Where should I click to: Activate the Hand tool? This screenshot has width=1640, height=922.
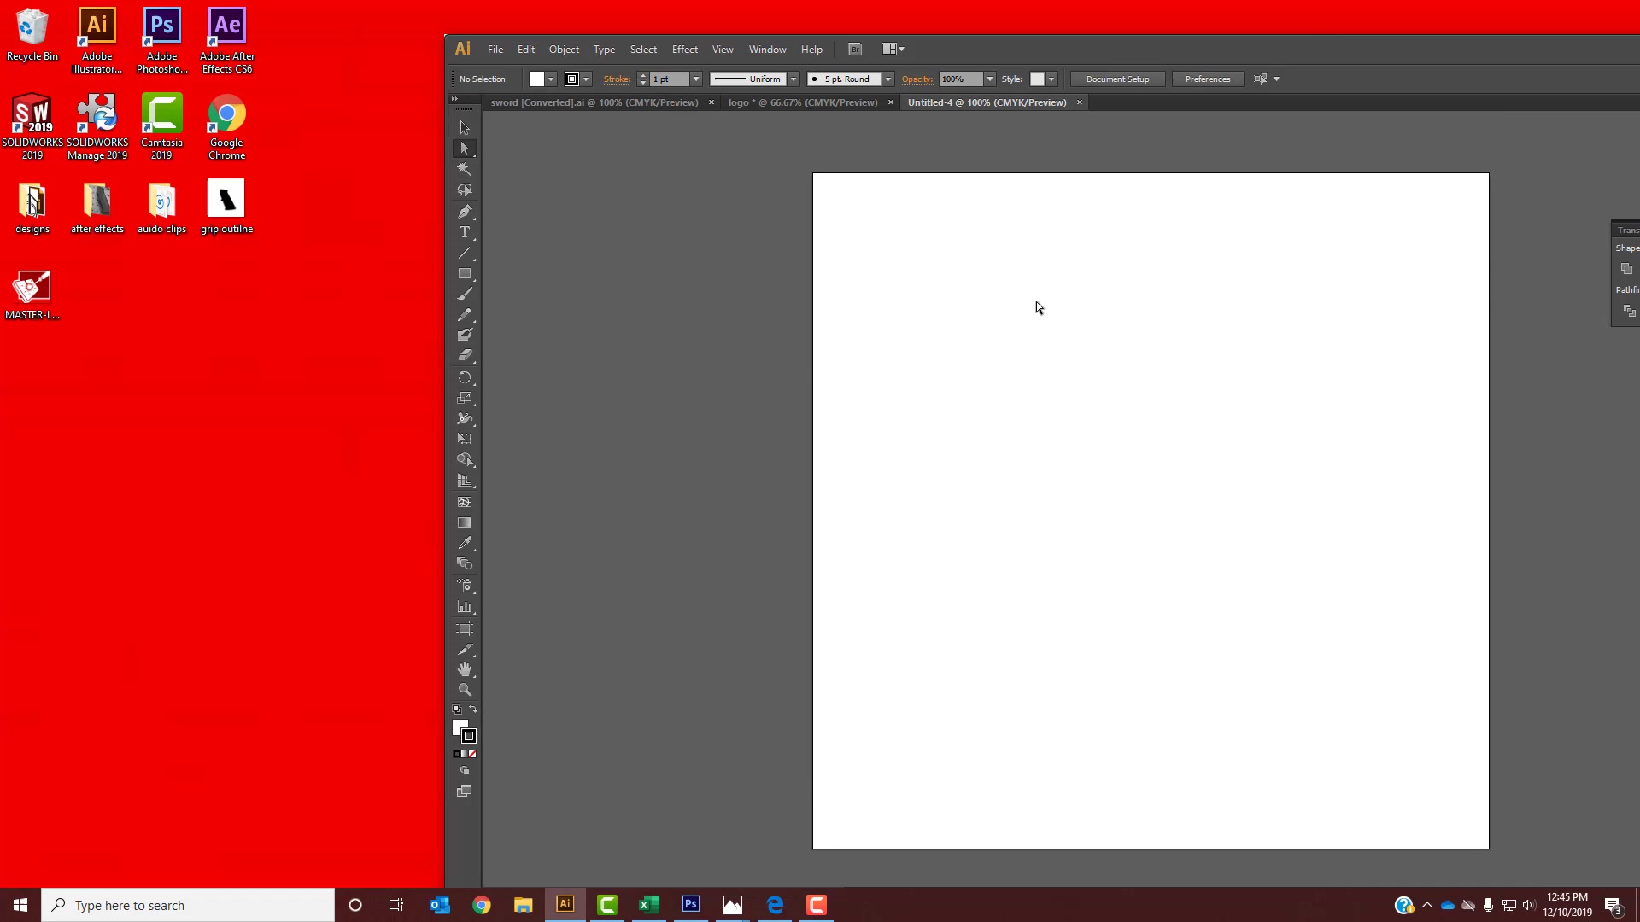466,669
